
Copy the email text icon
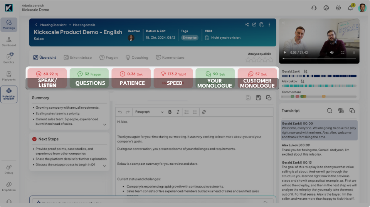(269, 98)
